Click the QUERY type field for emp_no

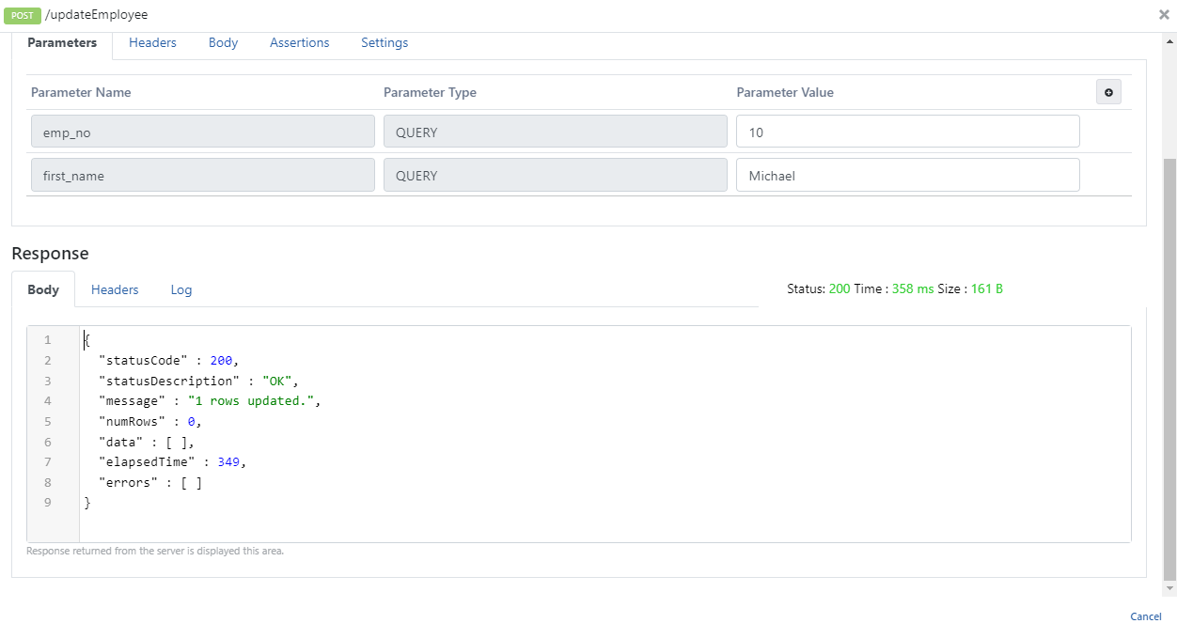pos(555,132)
